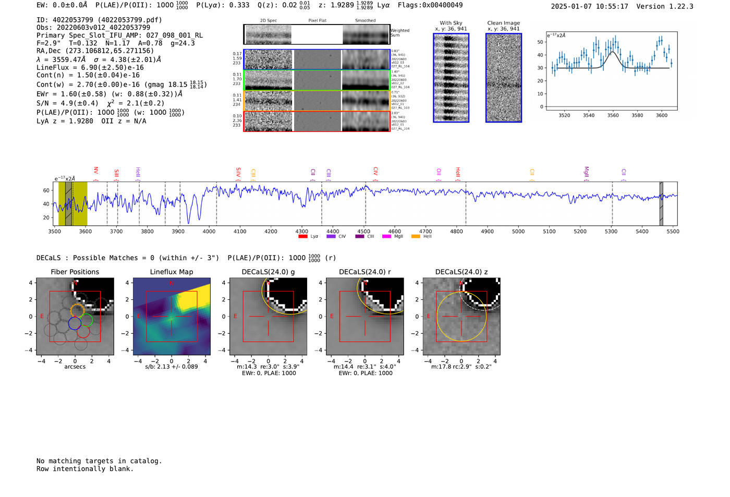Select the Primary Spec_Slot_IFU_AMP text
The width and height of the screenshot is (730, 497).
[120, 35]
